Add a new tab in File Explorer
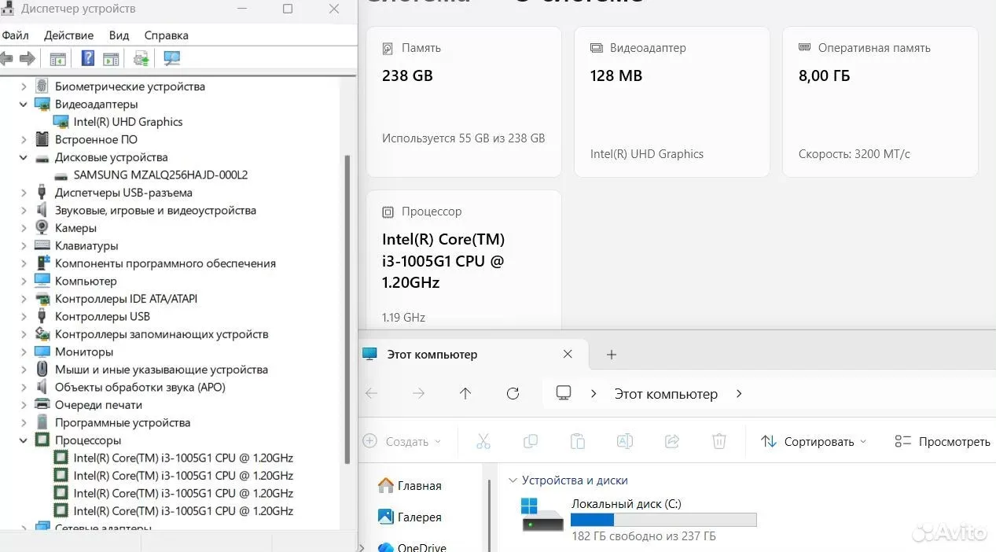Screen dimensions: 996x552 coord(612,355)
